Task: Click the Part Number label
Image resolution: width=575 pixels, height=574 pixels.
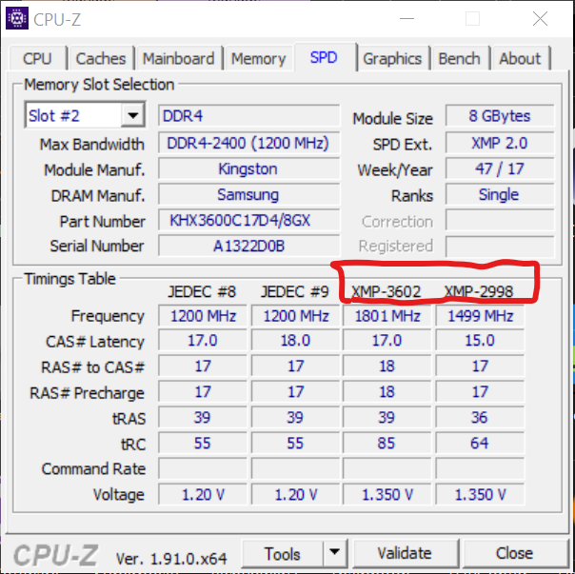Action: coord(102,222)
